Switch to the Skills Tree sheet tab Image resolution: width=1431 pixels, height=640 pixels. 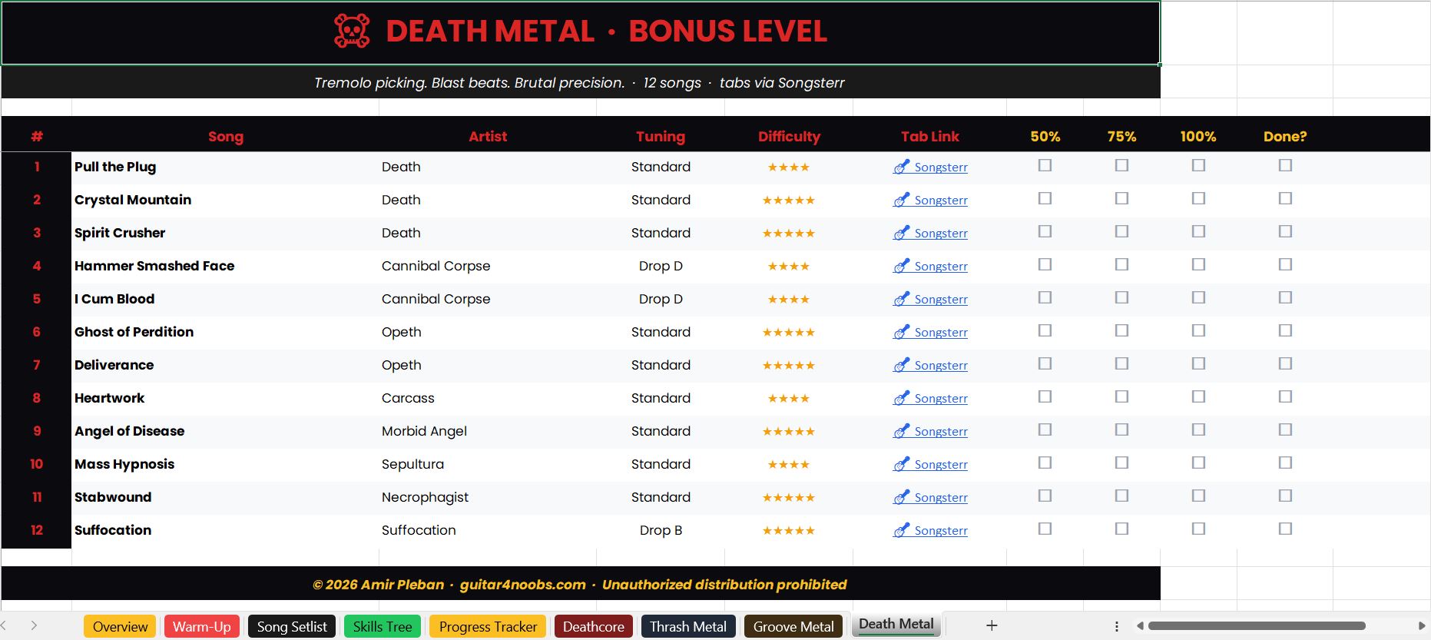(383, 627)
